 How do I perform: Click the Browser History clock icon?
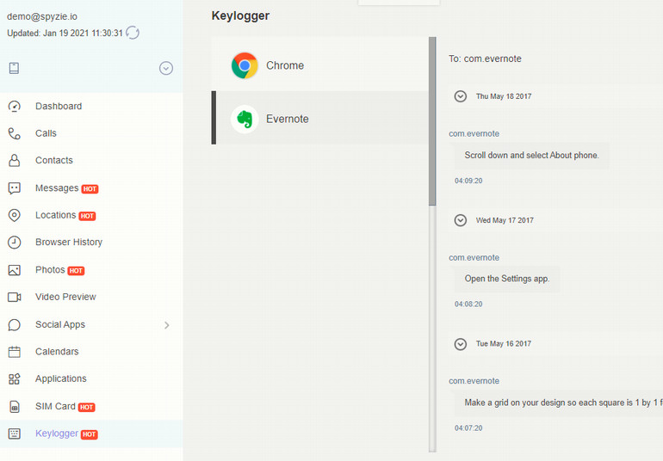[15, 243]
